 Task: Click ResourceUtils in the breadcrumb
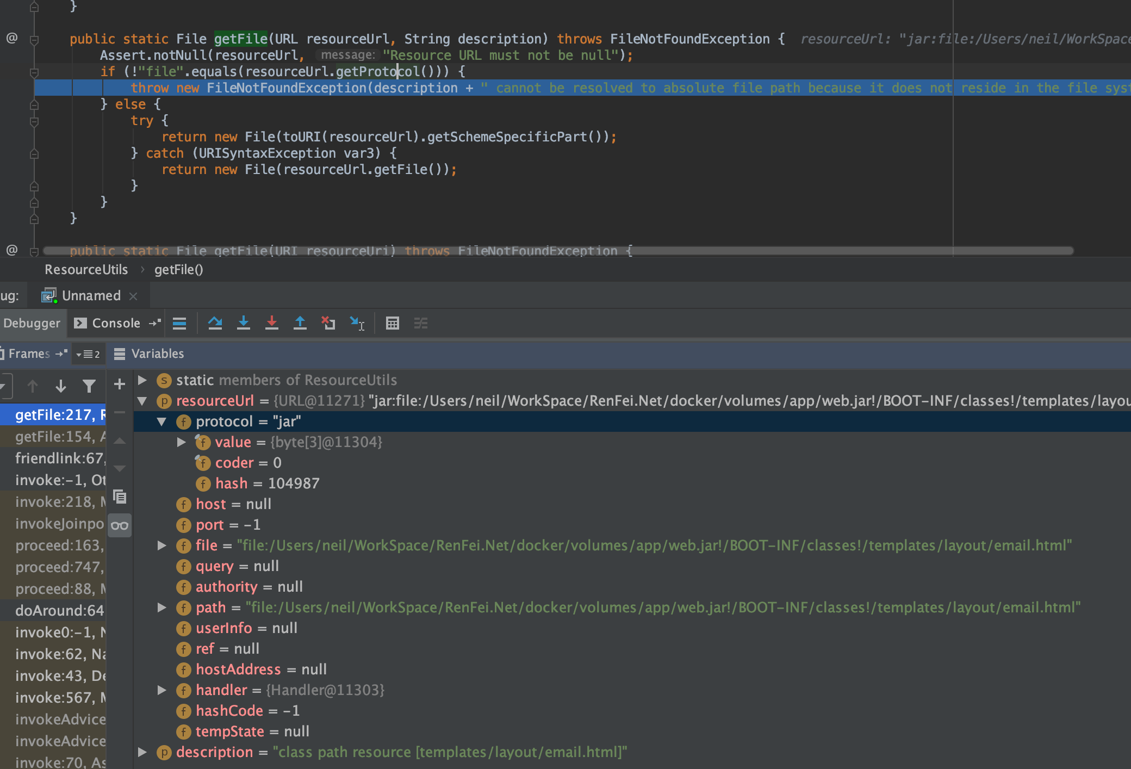[86, 269]
